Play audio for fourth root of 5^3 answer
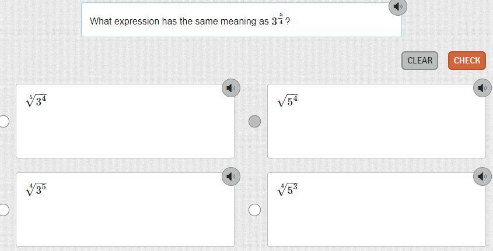This screenshot has height=251, width=493. [x=482, y=176]
